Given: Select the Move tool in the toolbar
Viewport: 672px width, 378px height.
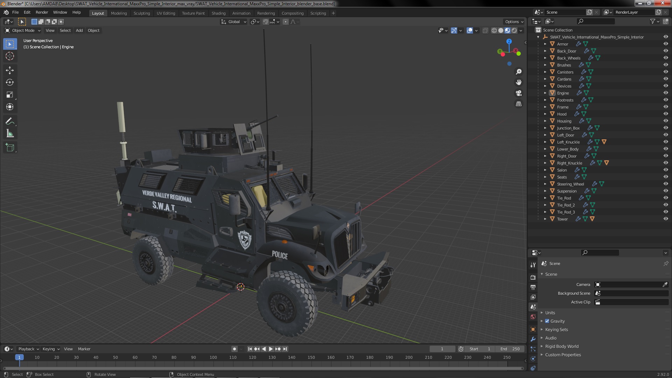Looking at the screenshot, I should point(10,70).
